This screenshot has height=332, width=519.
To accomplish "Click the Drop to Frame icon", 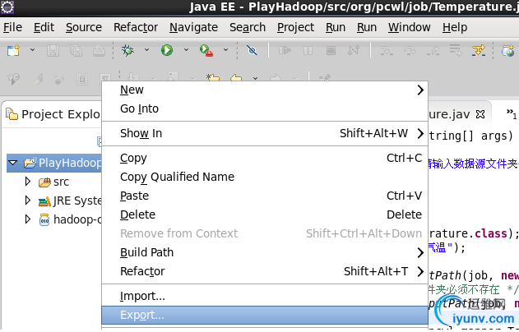I will click(x=456, y=51).
